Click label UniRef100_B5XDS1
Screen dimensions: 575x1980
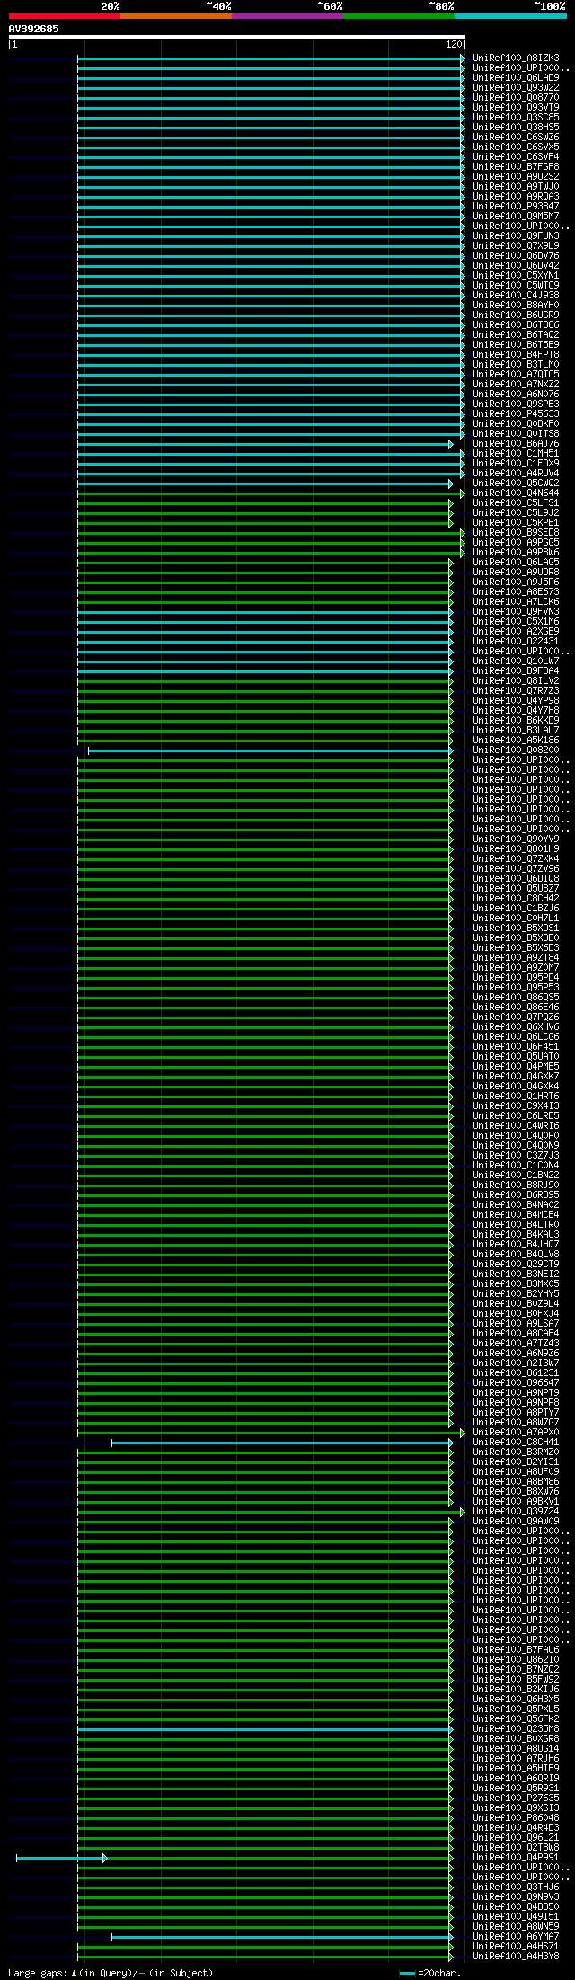[516, 928]
